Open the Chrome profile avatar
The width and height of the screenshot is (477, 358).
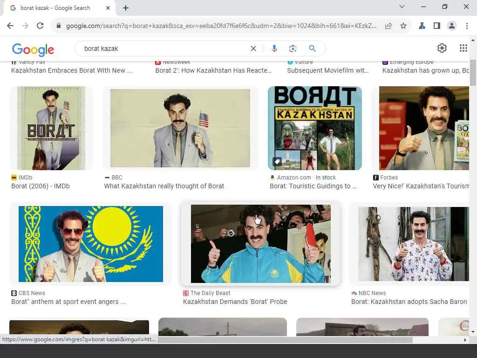(x=452, y=26)
